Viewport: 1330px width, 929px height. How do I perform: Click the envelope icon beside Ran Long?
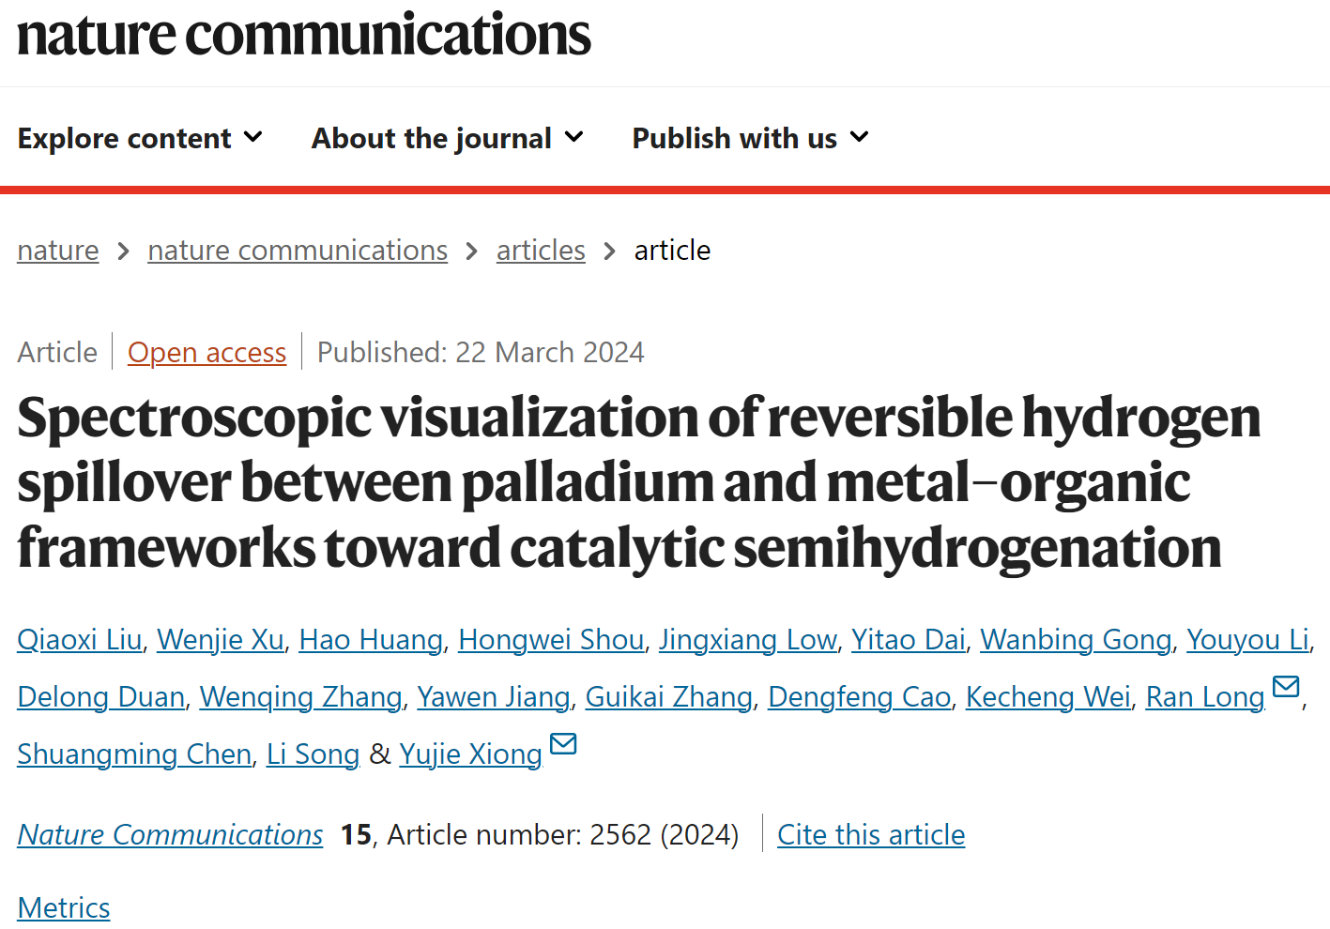[1285, 687]
